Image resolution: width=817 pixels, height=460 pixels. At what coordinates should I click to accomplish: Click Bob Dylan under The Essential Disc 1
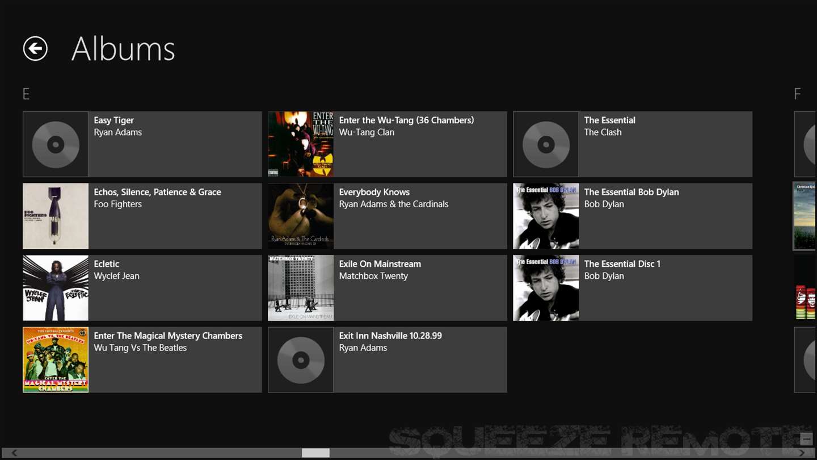click(x=604, y=276)
